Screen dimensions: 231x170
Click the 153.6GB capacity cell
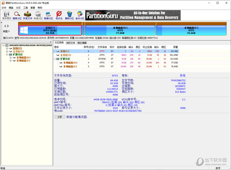point(174,59)
